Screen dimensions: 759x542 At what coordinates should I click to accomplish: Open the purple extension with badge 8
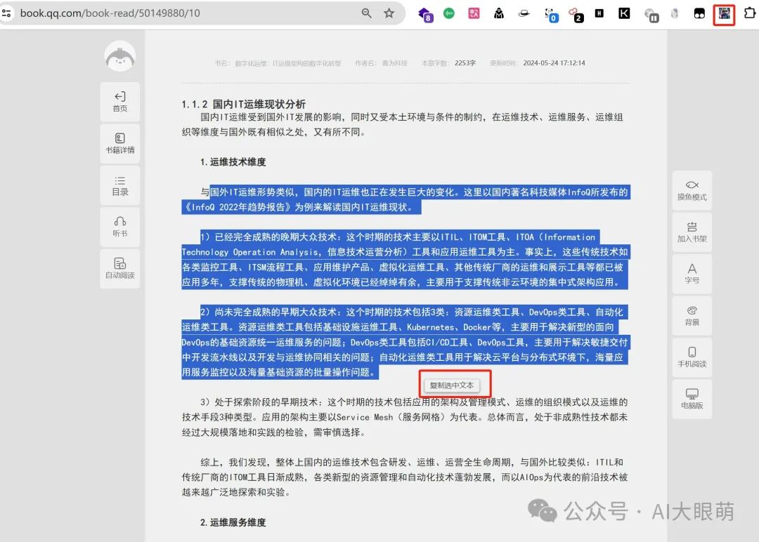pyautogui.click(x=425, y=14)
